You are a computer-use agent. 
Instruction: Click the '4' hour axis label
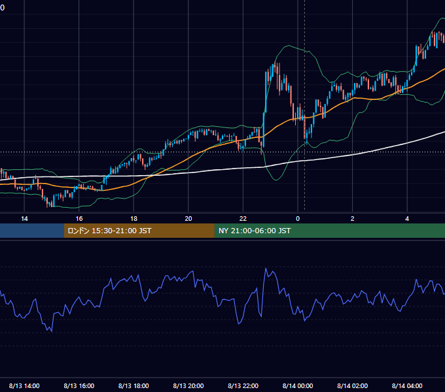coord(407,219)
